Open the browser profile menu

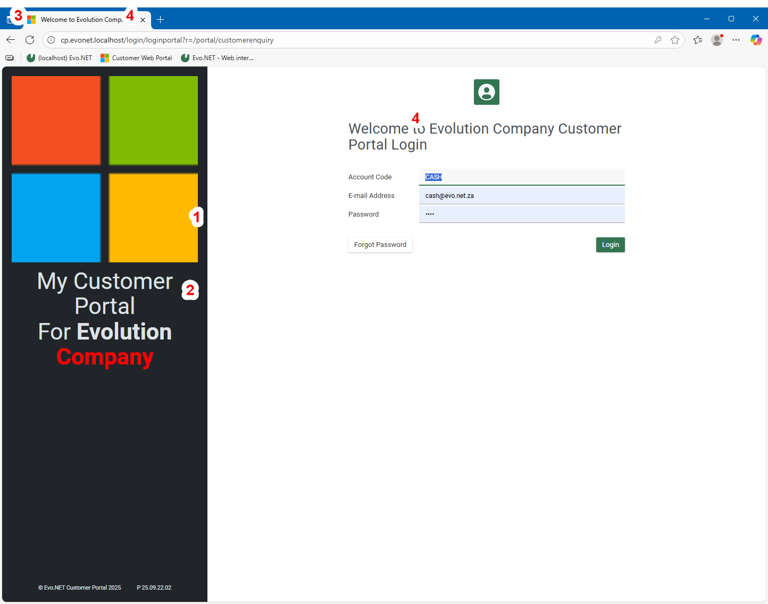click(x=717, y=40)
